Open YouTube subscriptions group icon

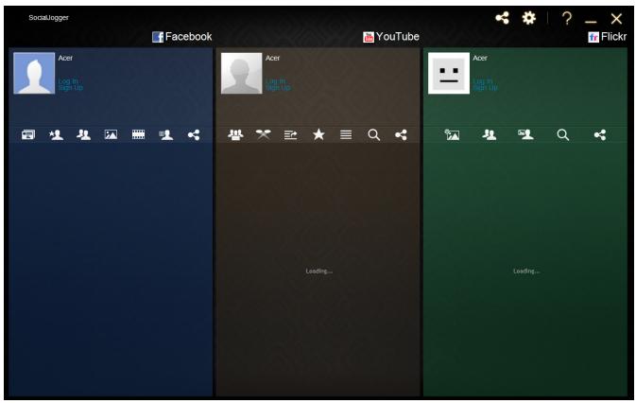[x=235, y=134]
